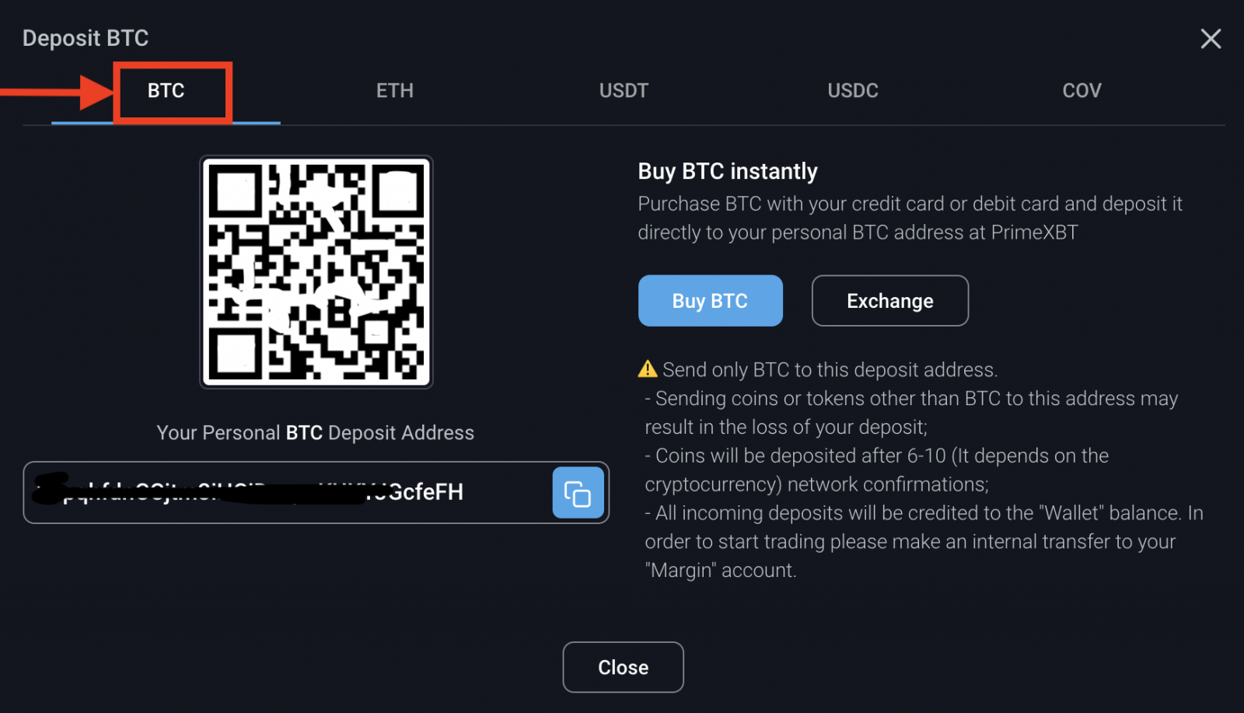Click the yellow warning triangle icon
This screenshot has height=713, width=1244.
pos(648,369)
